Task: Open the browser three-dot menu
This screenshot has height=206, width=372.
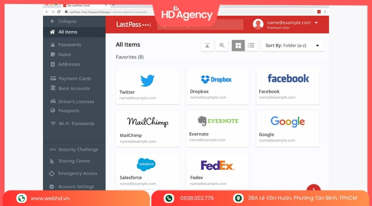Action: point(325,12)
